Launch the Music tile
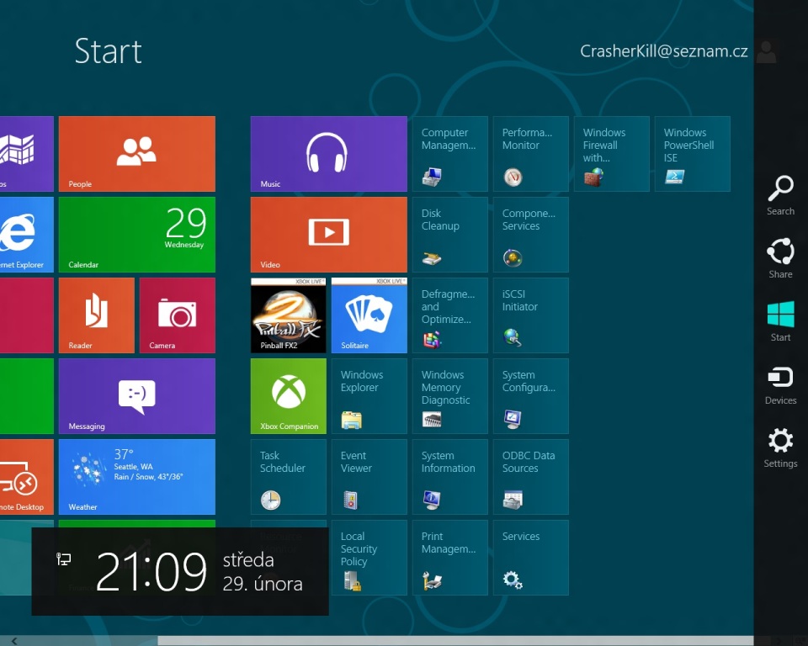This screenshot has width=808, height=646. 329,154
